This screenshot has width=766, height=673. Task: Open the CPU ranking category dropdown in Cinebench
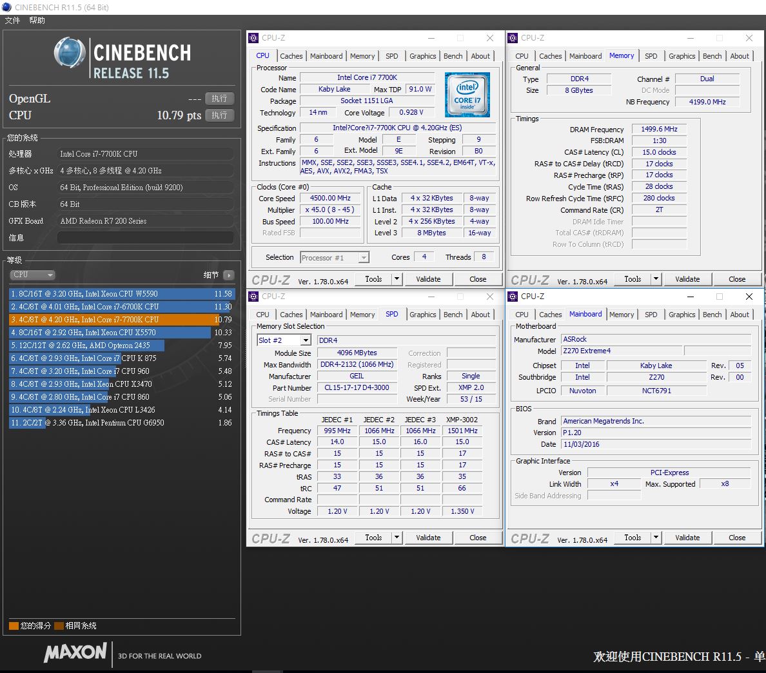(32, 275)
